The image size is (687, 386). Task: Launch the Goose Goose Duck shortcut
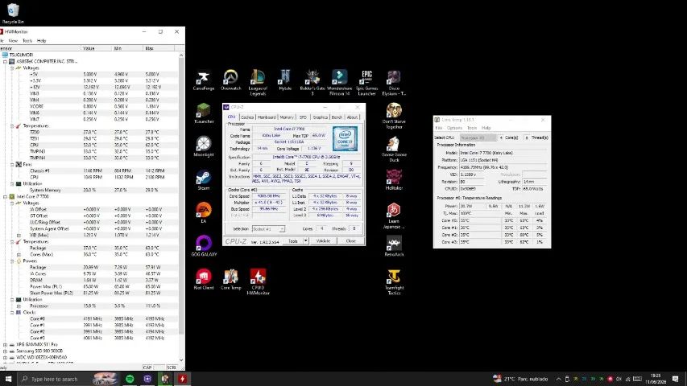coord(394,150)
